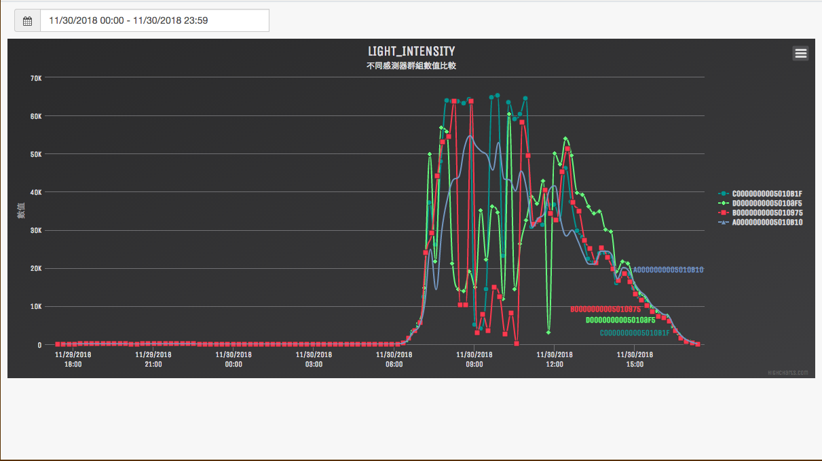This screenshot has width=822, height=461.
Task: Click the blue A0000000005010B10 label inside the plot
Action: pyautogui.click(x=668, y=270)
